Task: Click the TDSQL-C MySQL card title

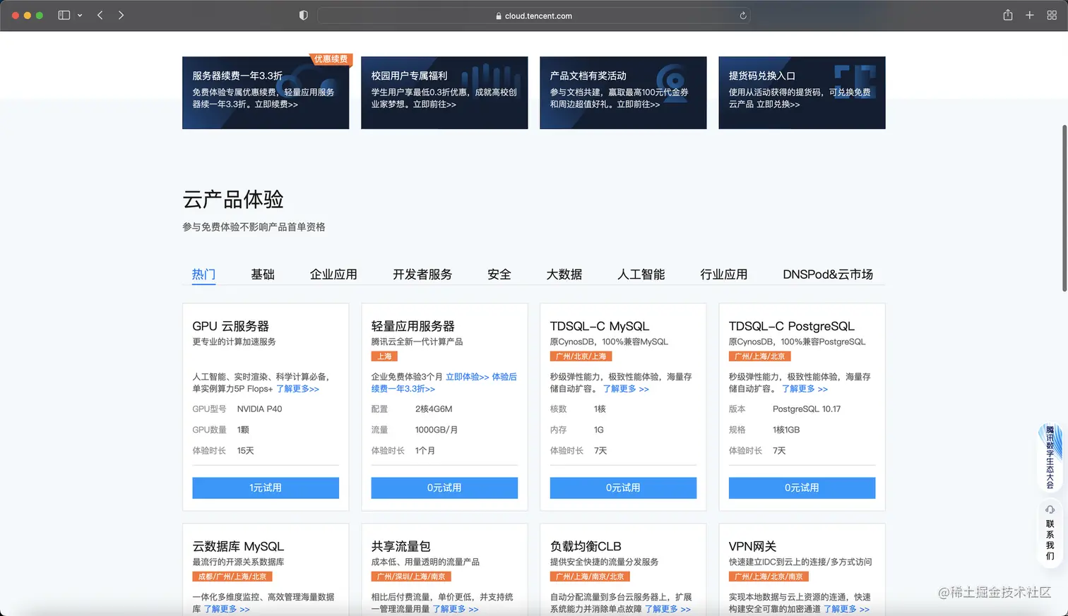Action: pos(600,326)
